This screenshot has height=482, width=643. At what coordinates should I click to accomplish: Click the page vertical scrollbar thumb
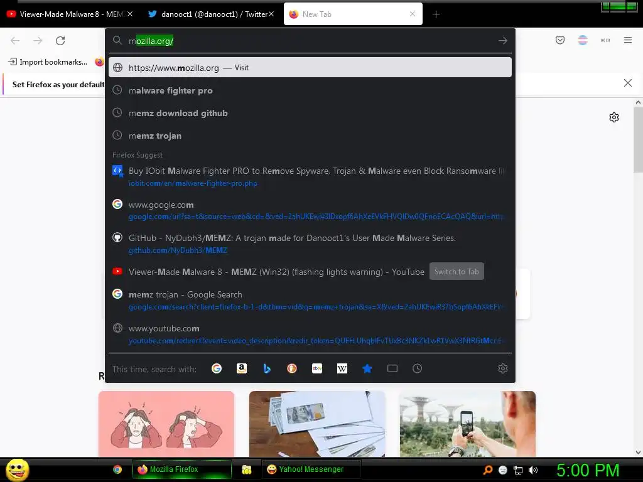pyautogui.click(x=638, y=139)
